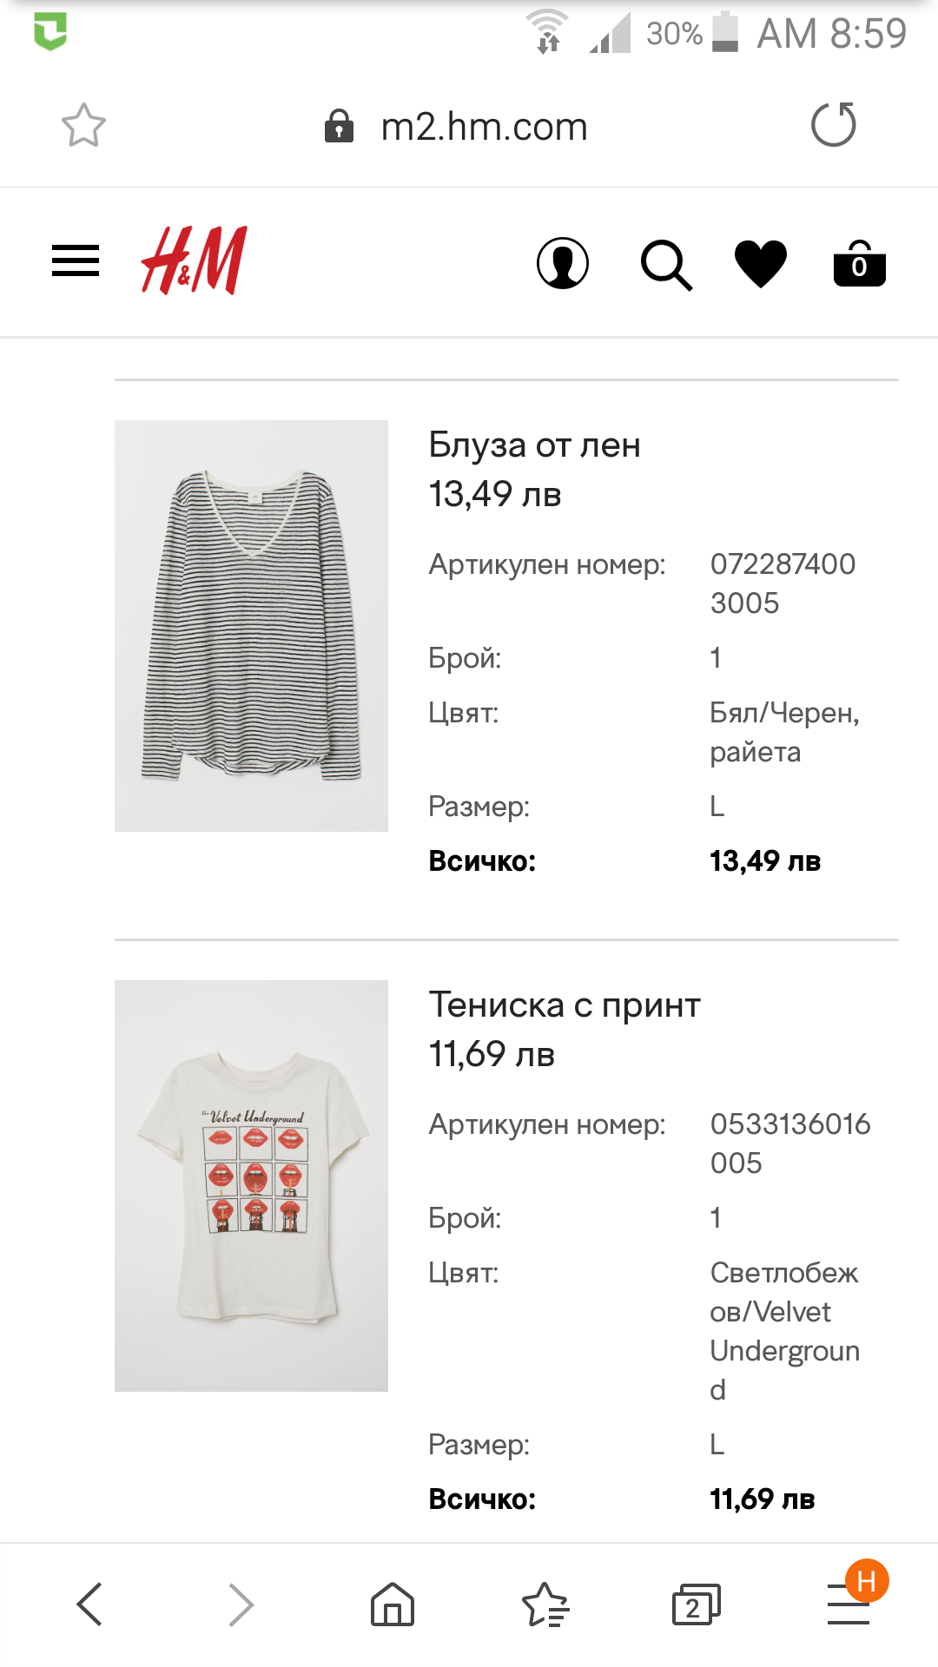Tap the H&M logo

point(195,260)
